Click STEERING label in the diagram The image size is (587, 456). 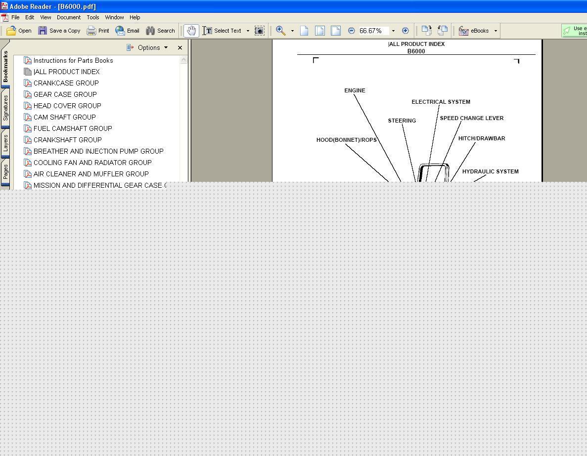click(402, 121)
